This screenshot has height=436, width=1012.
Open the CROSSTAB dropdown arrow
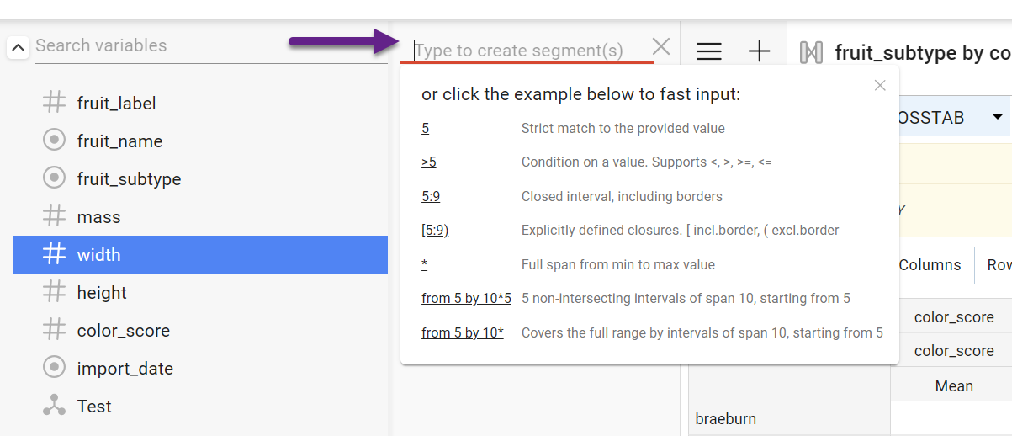click(998, 117)
